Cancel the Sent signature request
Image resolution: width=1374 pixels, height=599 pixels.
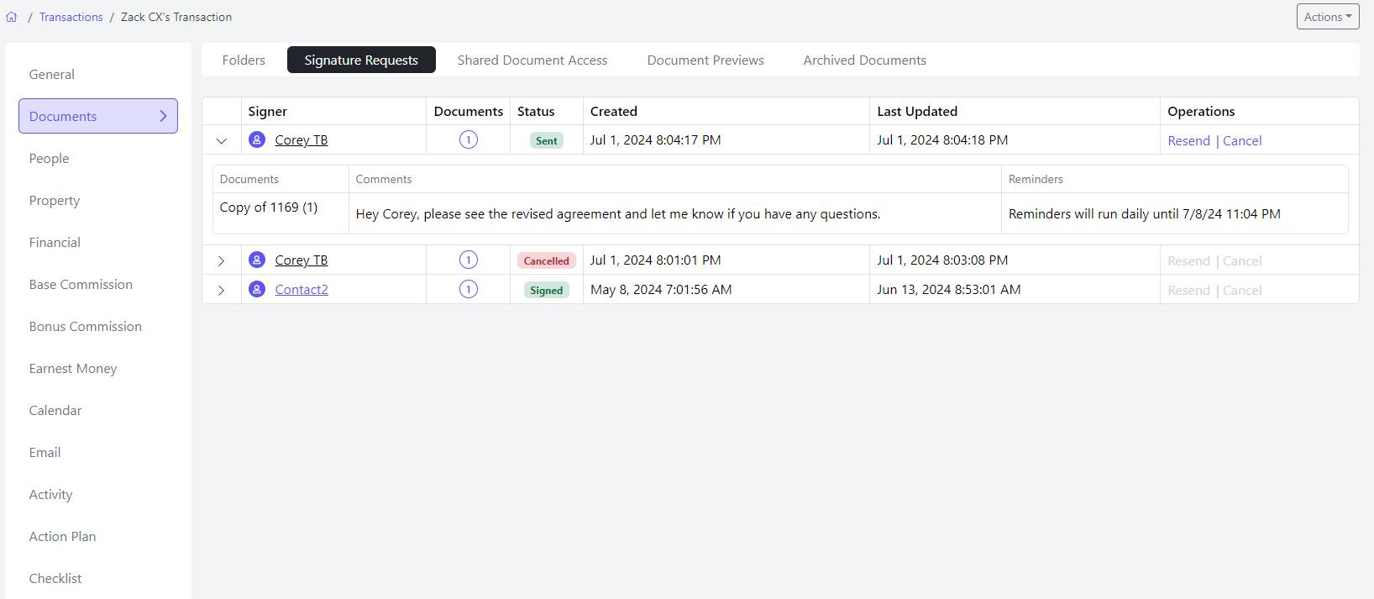[x=1242, y=141]
